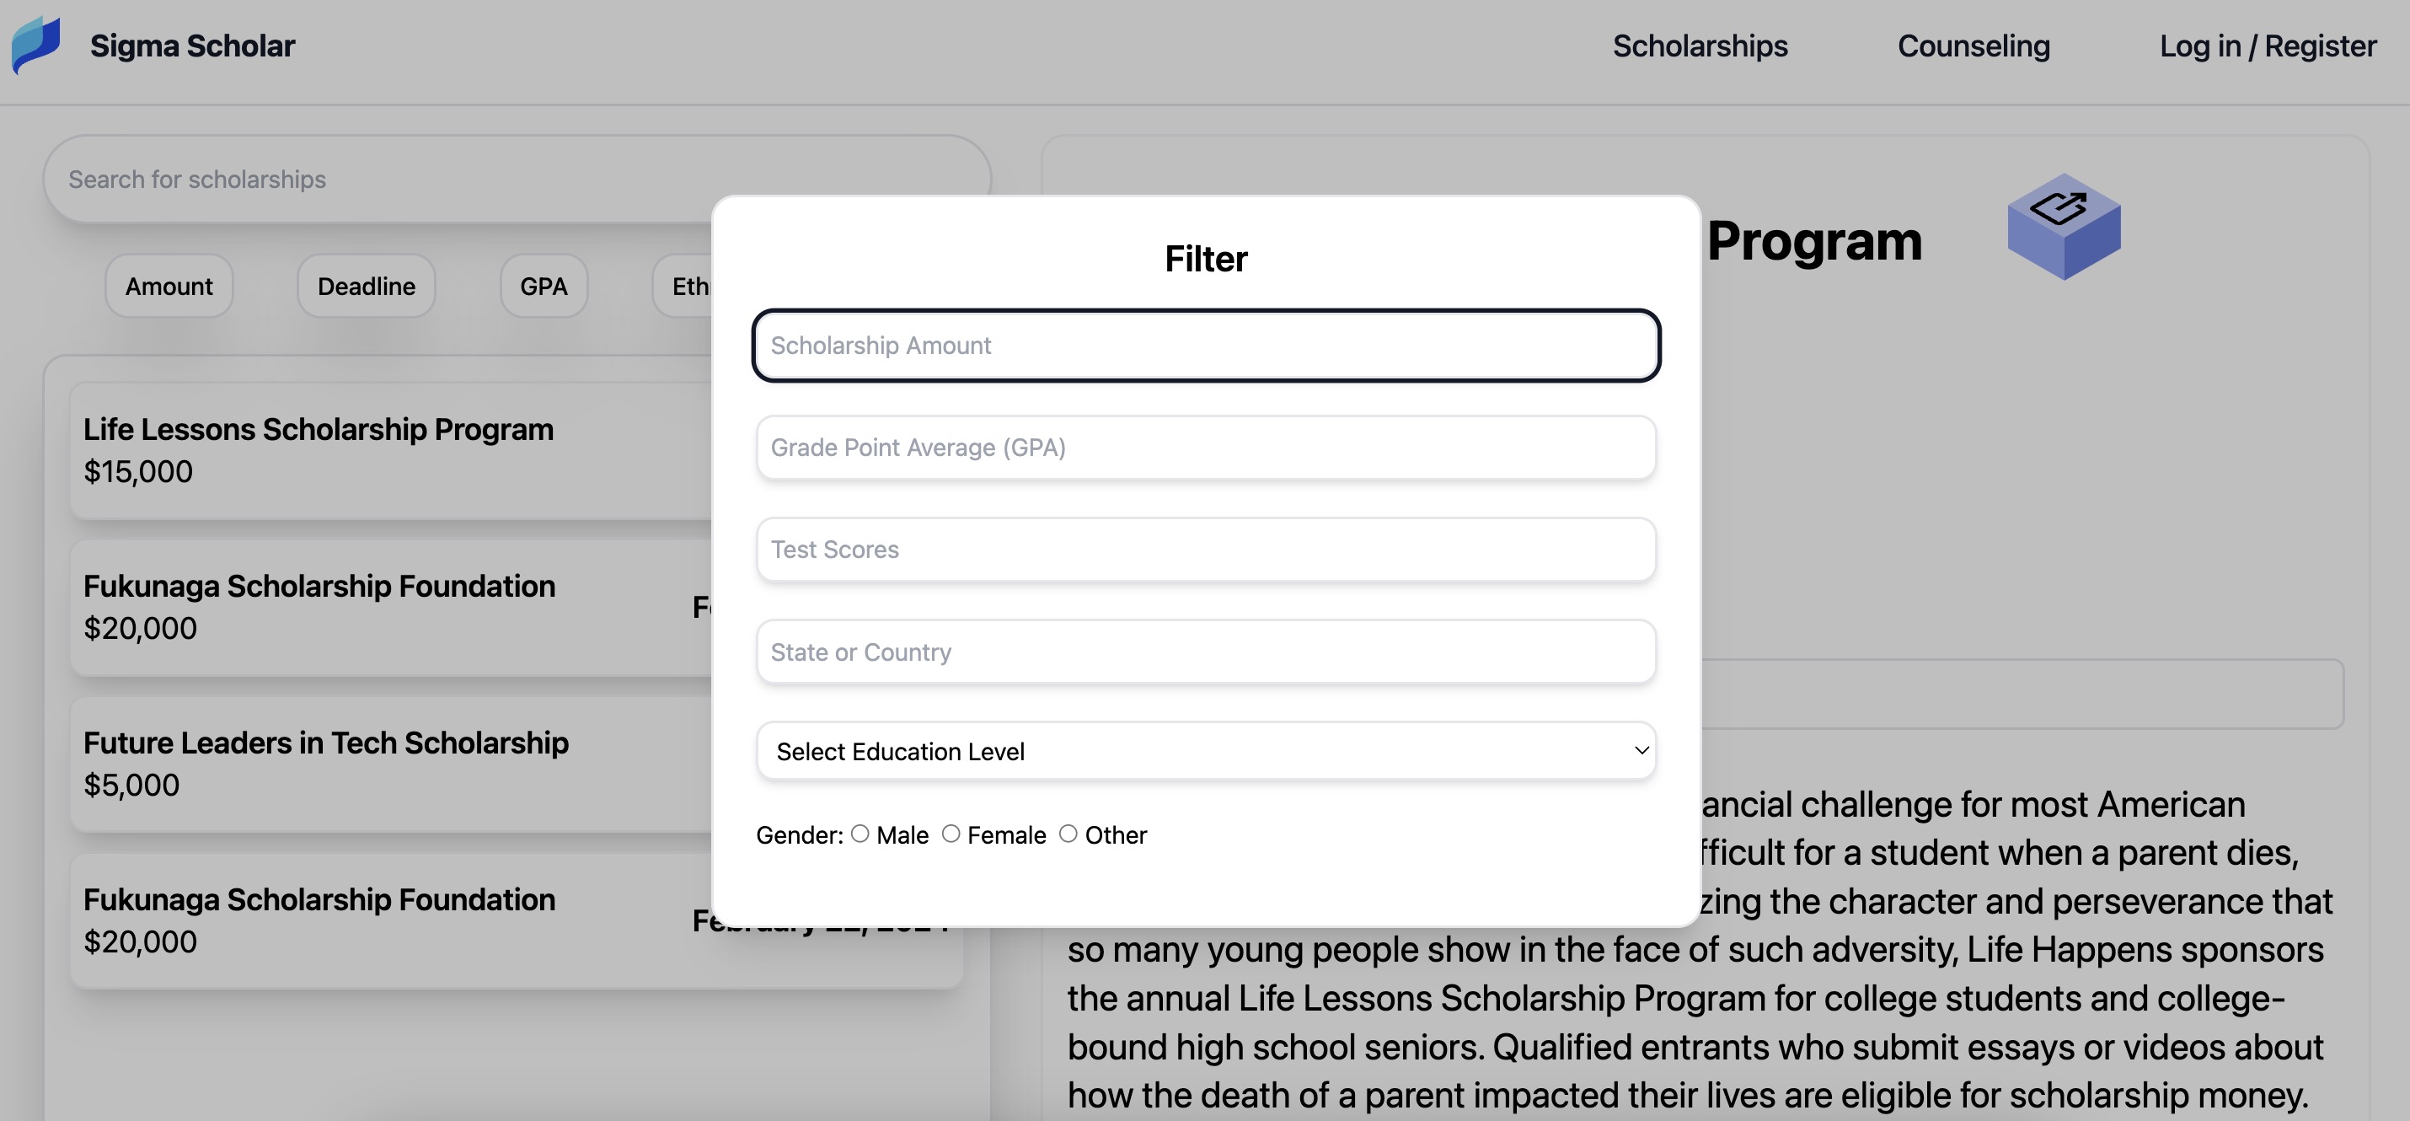This screenshot has width=2410, height=1121.
Task: Select the Female gender option
Action: [x=951, y=833]
